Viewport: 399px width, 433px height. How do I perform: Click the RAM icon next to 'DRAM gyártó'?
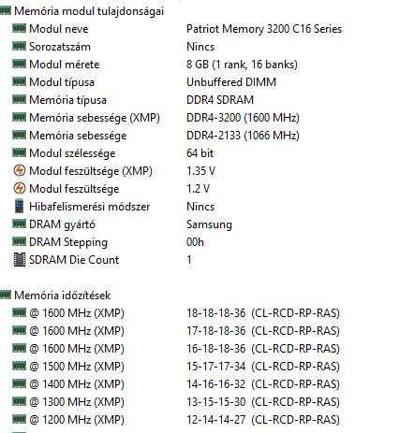pos(19,224)
